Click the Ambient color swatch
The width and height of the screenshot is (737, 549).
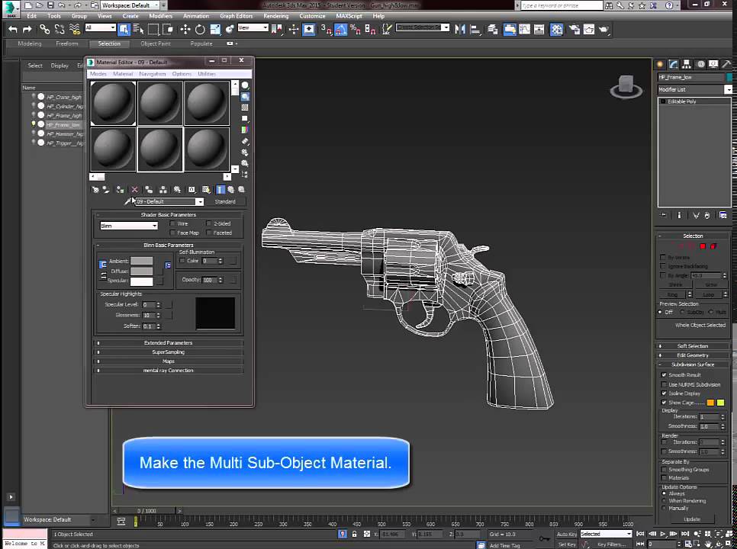click(141, 261)
